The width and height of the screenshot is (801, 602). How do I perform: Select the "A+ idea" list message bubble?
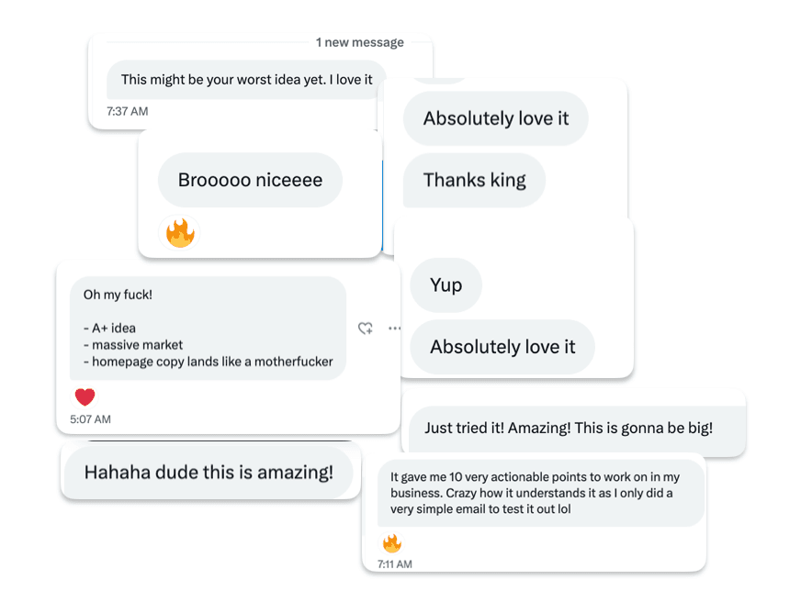[208, 328]
